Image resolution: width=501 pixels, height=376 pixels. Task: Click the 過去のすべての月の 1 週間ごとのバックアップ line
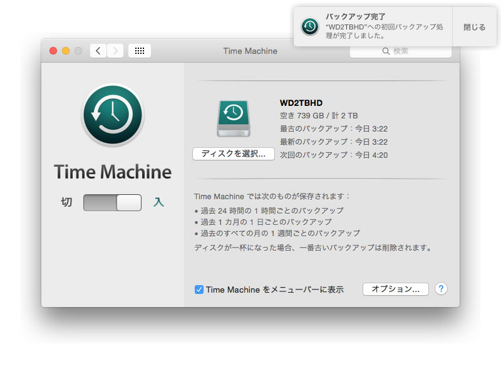pyautogui.click(x=277, y=233)
